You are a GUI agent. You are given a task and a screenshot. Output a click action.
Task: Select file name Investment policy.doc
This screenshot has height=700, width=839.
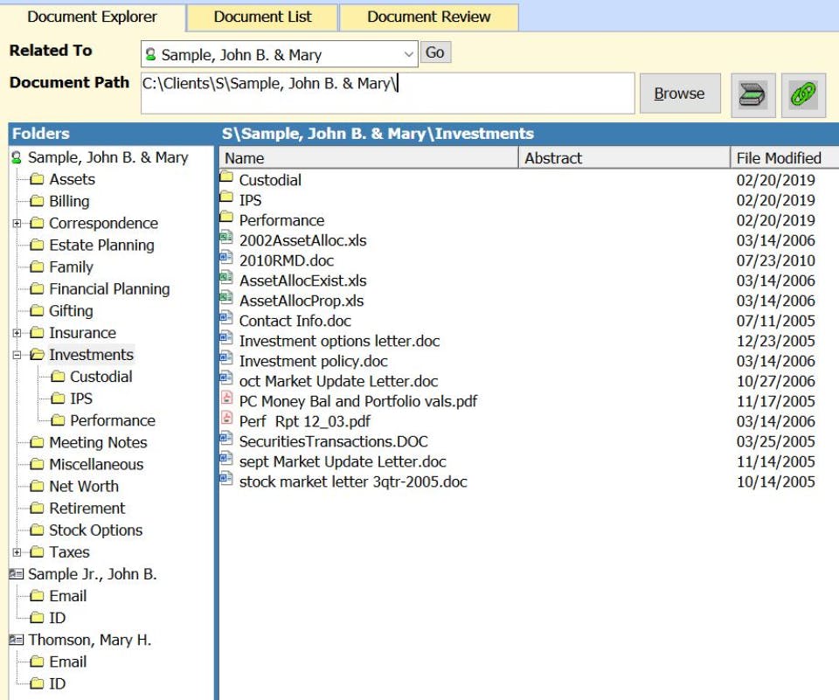pos(313,361)
